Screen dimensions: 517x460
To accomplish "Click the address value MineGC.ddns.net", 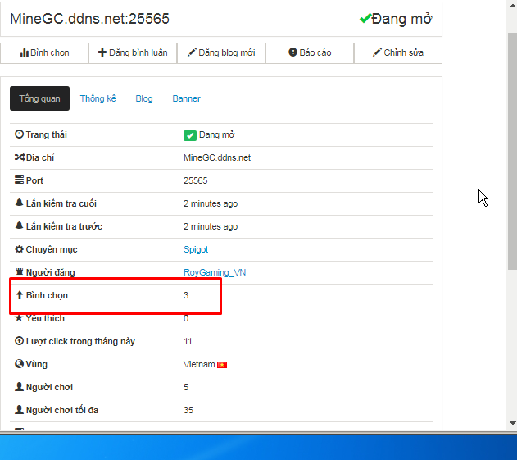I will pyautogui.click(x=217, y=157).
